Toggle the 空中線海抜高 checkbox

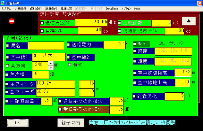pos(135,73)
